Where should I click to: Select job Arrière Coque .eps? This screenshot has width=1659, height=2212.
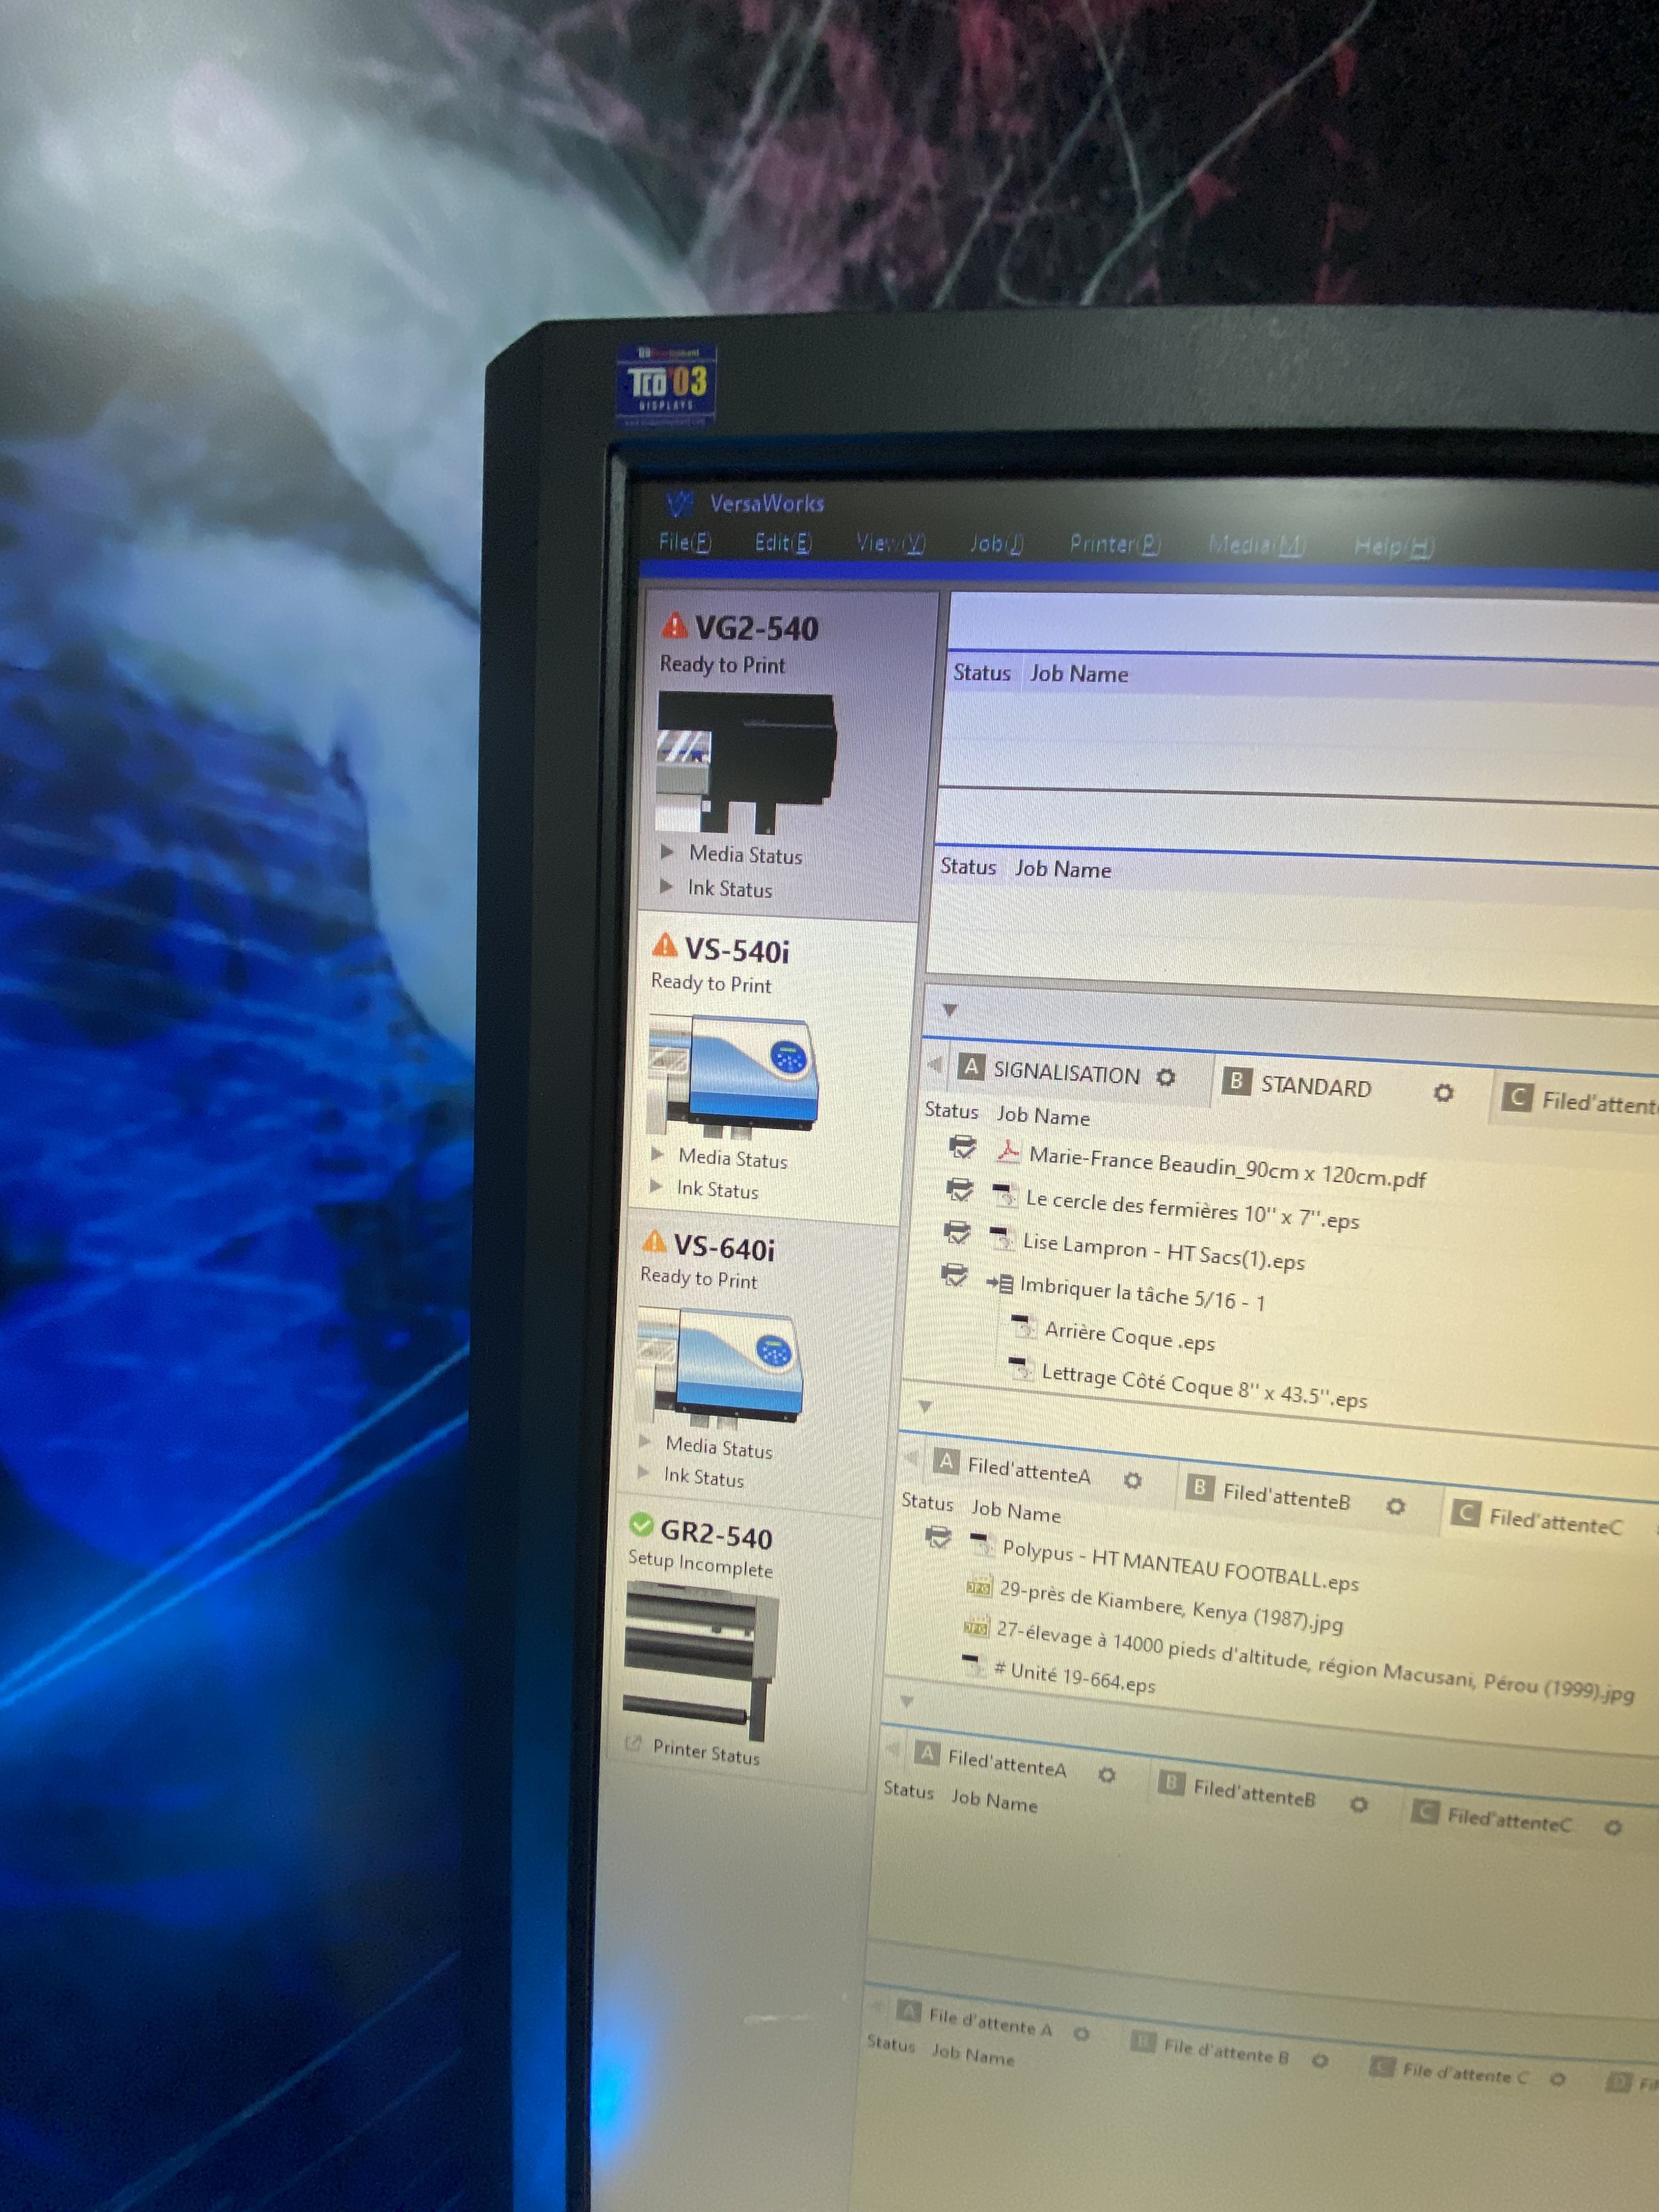[1129, 1336]
